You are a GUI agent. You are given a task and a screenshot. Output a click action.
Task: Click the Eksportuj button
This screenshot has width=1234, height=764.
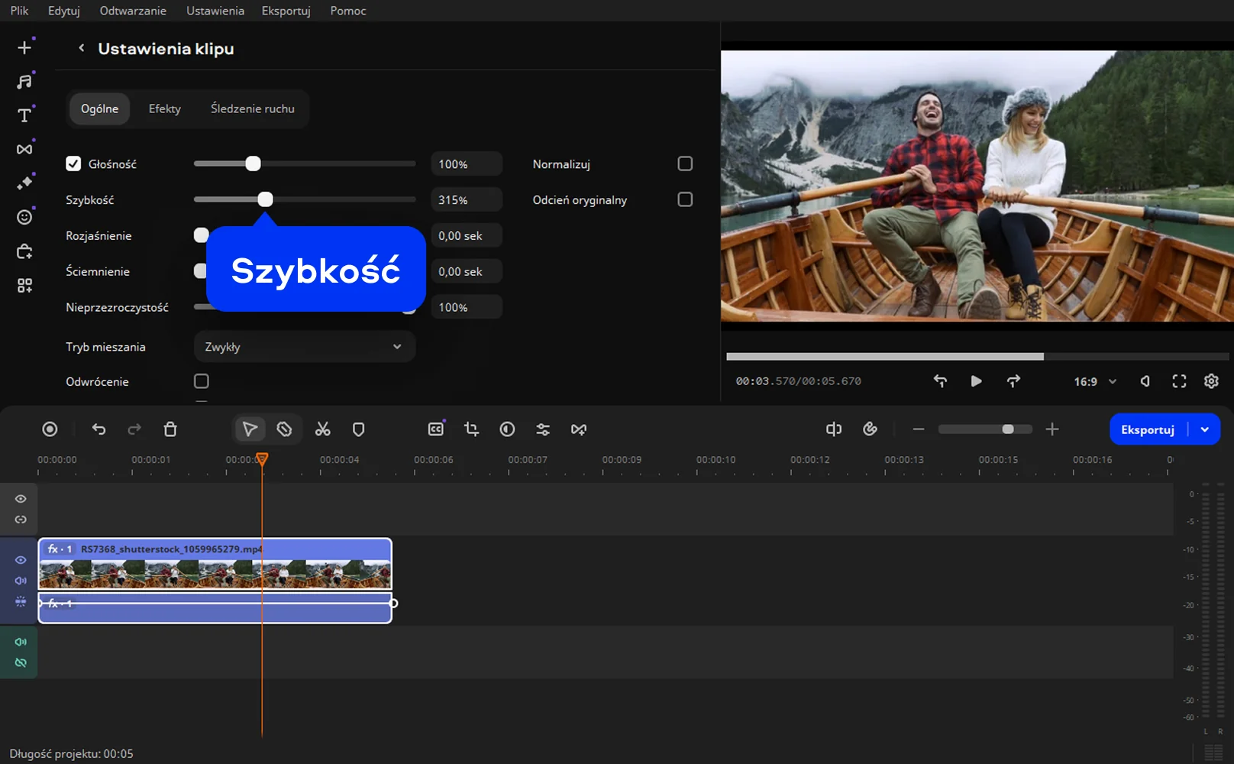[x=1147, y=429]
